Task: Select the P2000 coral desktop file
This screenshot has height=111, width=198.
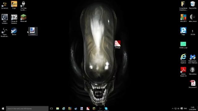Action: (183, 45)
